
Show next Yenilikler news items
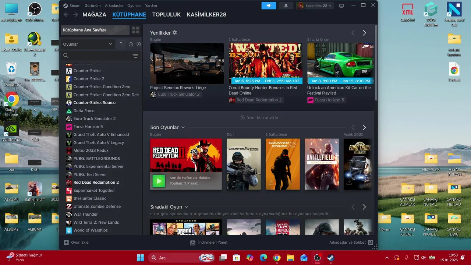coord(364,33)
